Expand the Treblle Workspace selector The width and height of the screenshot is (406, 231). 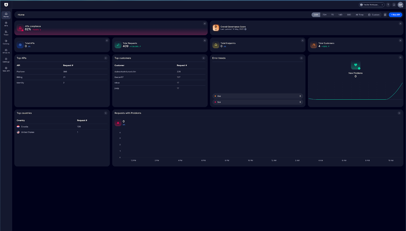(371, 5)
